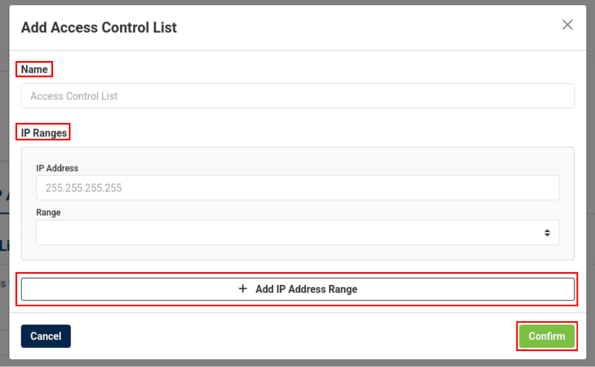The image size is (595, 367).
Task: Select the 255.255.255.255 placeholder text
Action: pyautogui.click(x=84, y=188)
